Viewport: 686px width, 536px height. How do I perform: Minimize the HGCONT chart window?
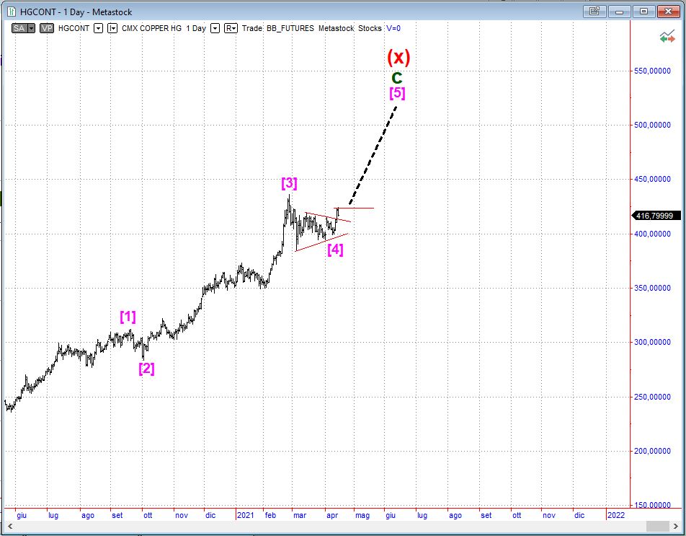tap(618, 12)
